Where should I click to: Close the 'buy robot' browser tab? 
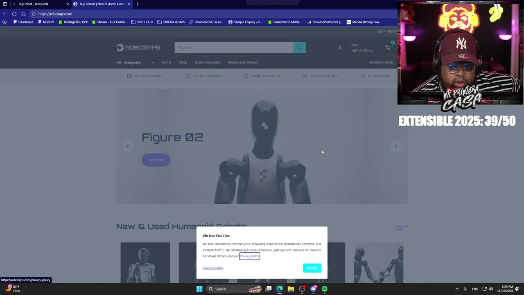point(68,4)
